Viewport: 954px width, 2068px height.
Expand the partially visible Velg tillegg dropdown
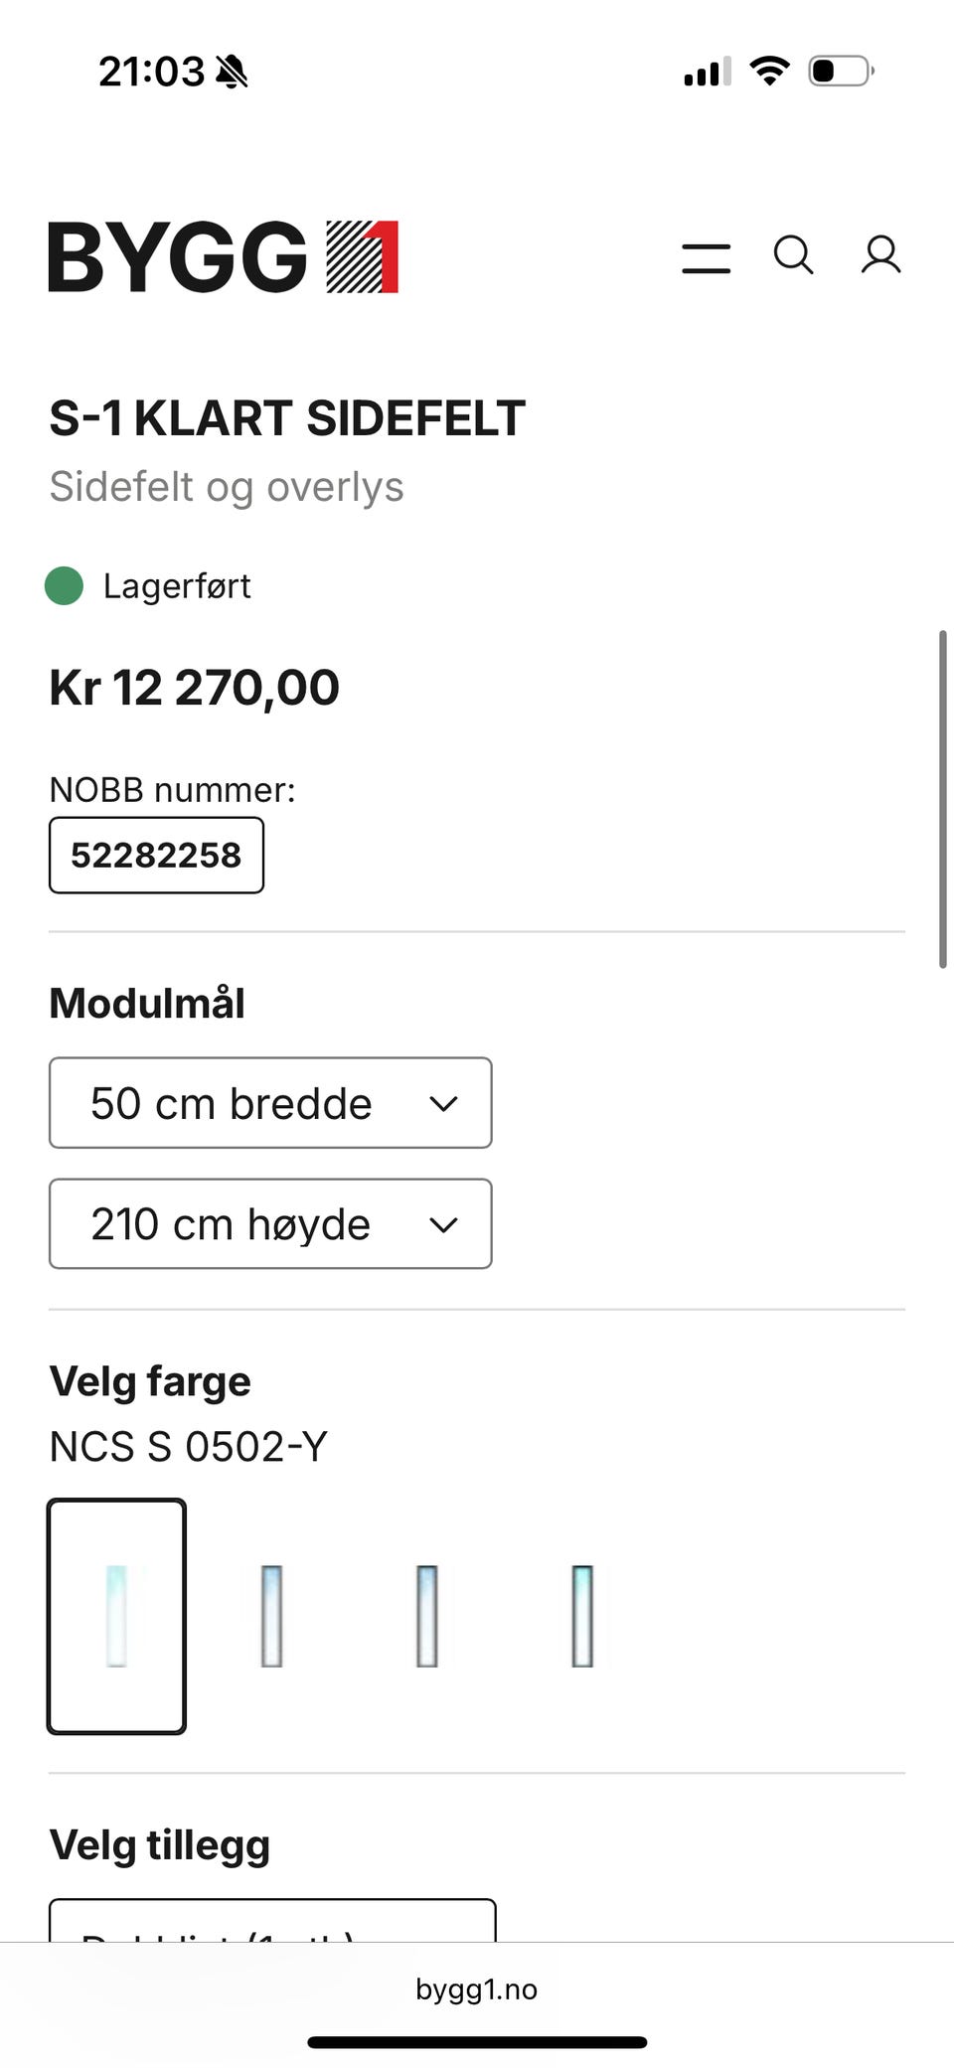[x=272, y=1920]
